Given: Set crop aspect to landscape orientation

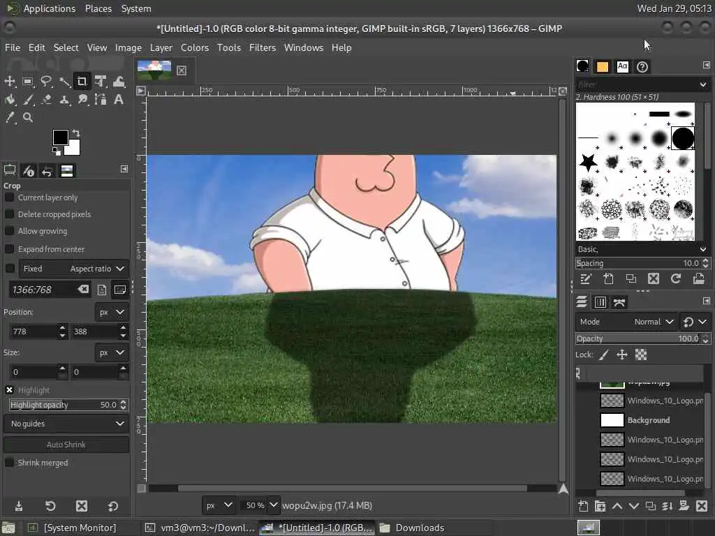Looking at the screenshot, I should (x=120, y=290).
